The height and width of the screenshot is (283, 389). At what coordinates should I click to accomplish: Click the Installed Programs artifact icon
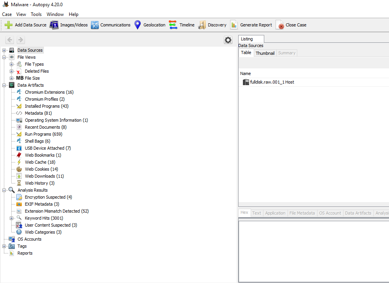click(x=19, y=106)
